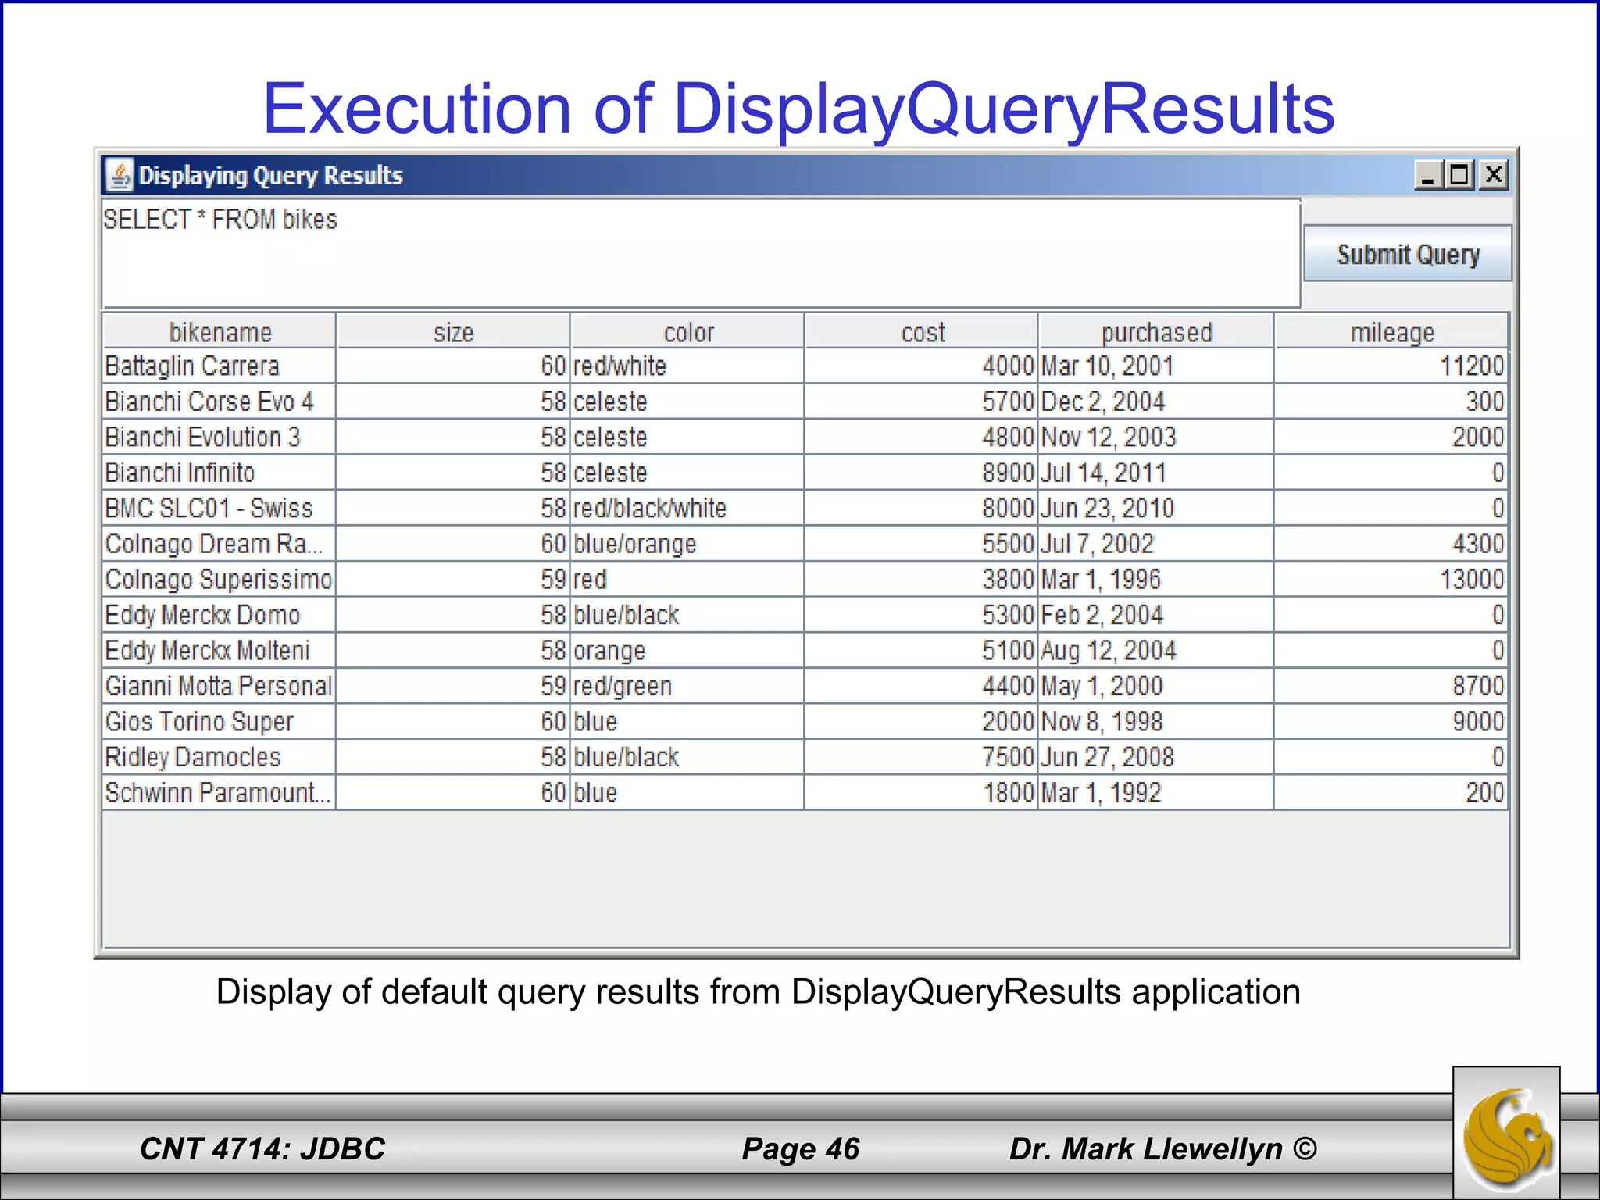1600x1200 pixels.
Task: Click the cost column header
Action: (922, 331)
